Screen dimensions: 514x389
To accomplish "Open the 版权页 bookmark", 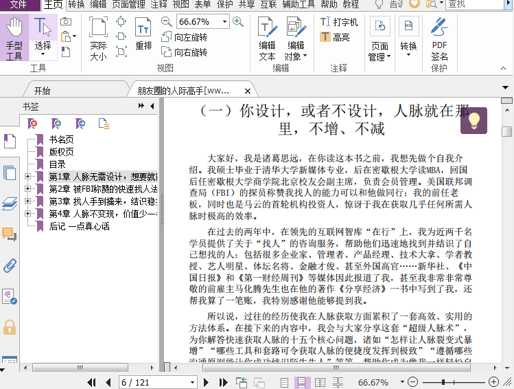I will pos(61,152).
